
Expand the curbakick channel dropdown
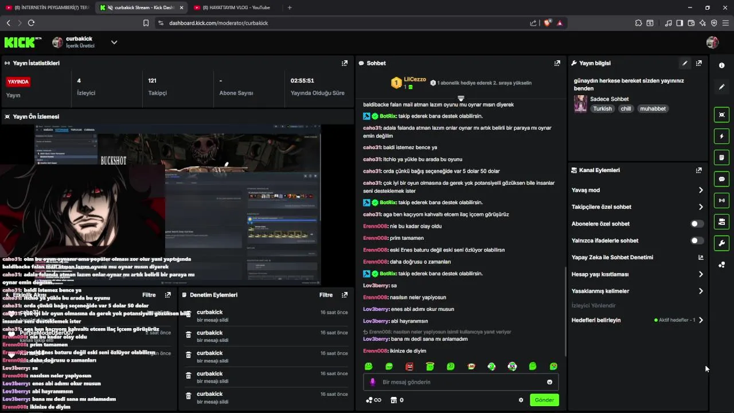click(114, 42)
